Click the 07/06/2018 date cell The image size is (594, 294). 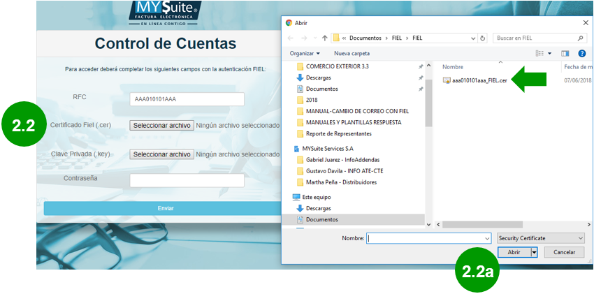pos(578,80)
